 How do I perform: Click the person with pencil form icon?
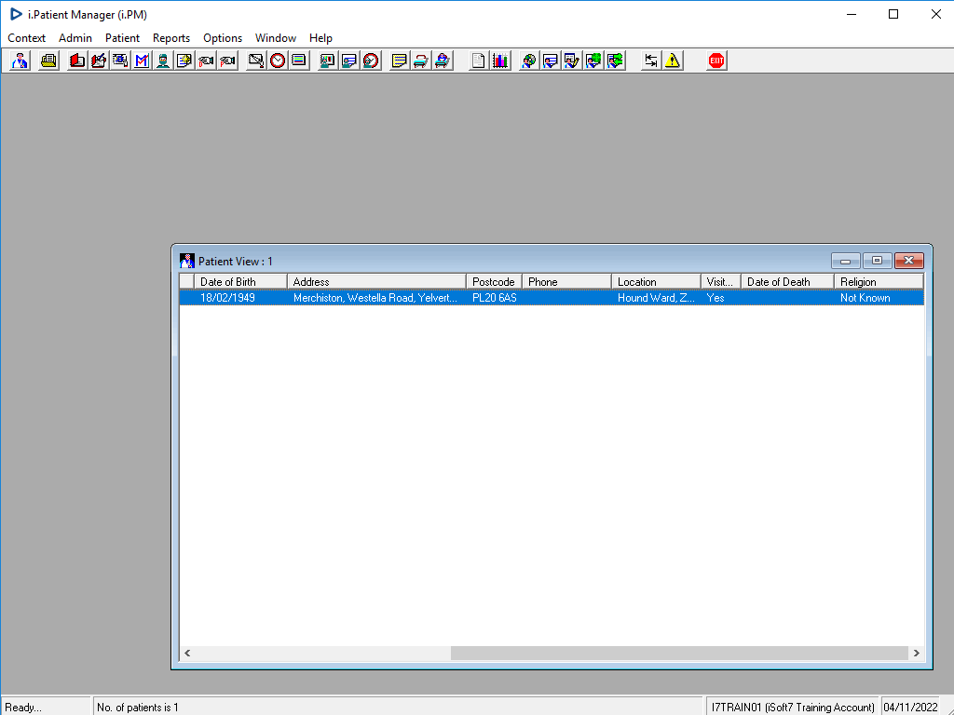(572, 61)
